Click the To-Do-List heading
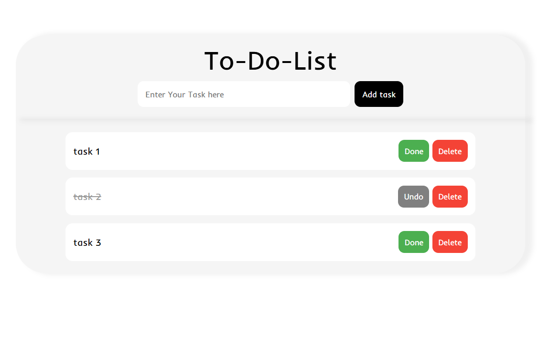Image resolution: width=560 pixels, height=346 pixels. pos(270,61)
